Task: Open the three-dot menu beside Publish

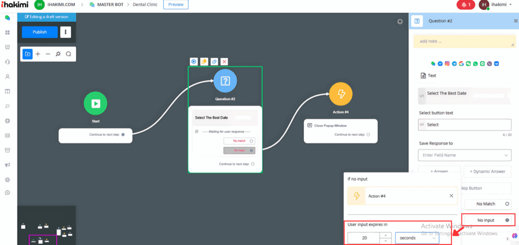Action: click(x=65, y=32)
